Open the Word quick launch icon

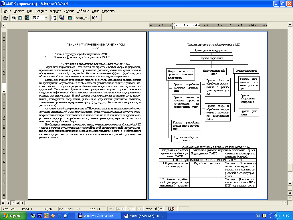(39, 216)
